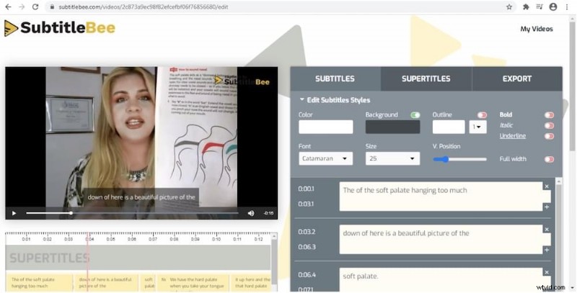Open browser extensions puzzle icon
Image resolution: width=577 pixels, height=293 pixels.
click(526, 6)
